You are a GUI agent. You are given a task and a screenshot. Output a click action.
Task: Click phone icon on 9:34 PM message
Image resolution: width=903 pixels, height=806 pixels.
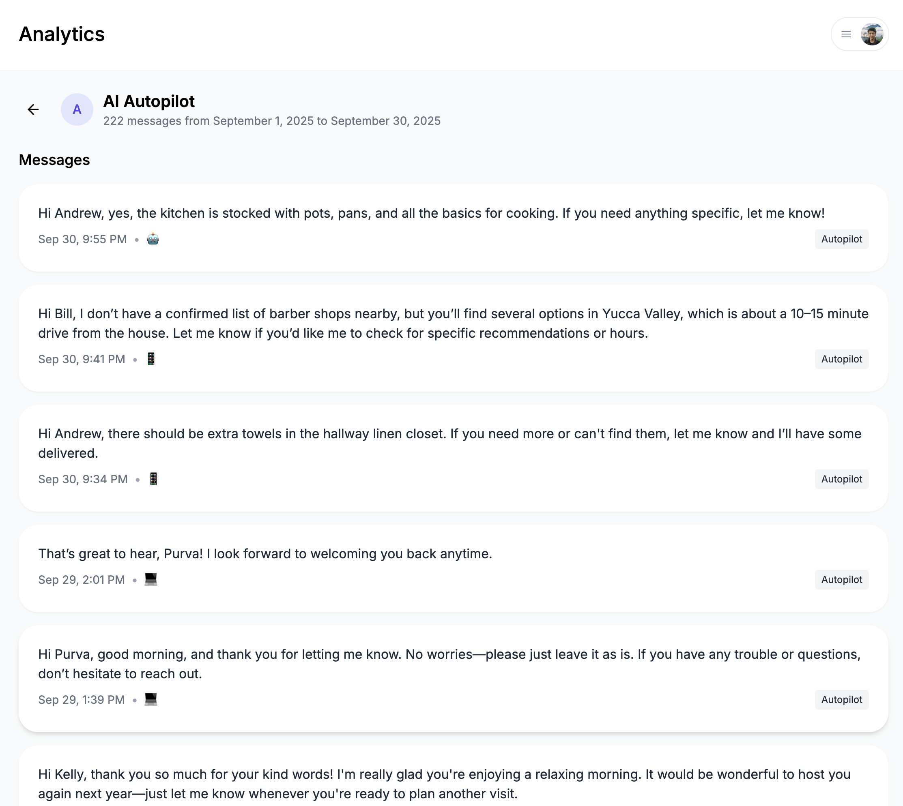point(153,479)
